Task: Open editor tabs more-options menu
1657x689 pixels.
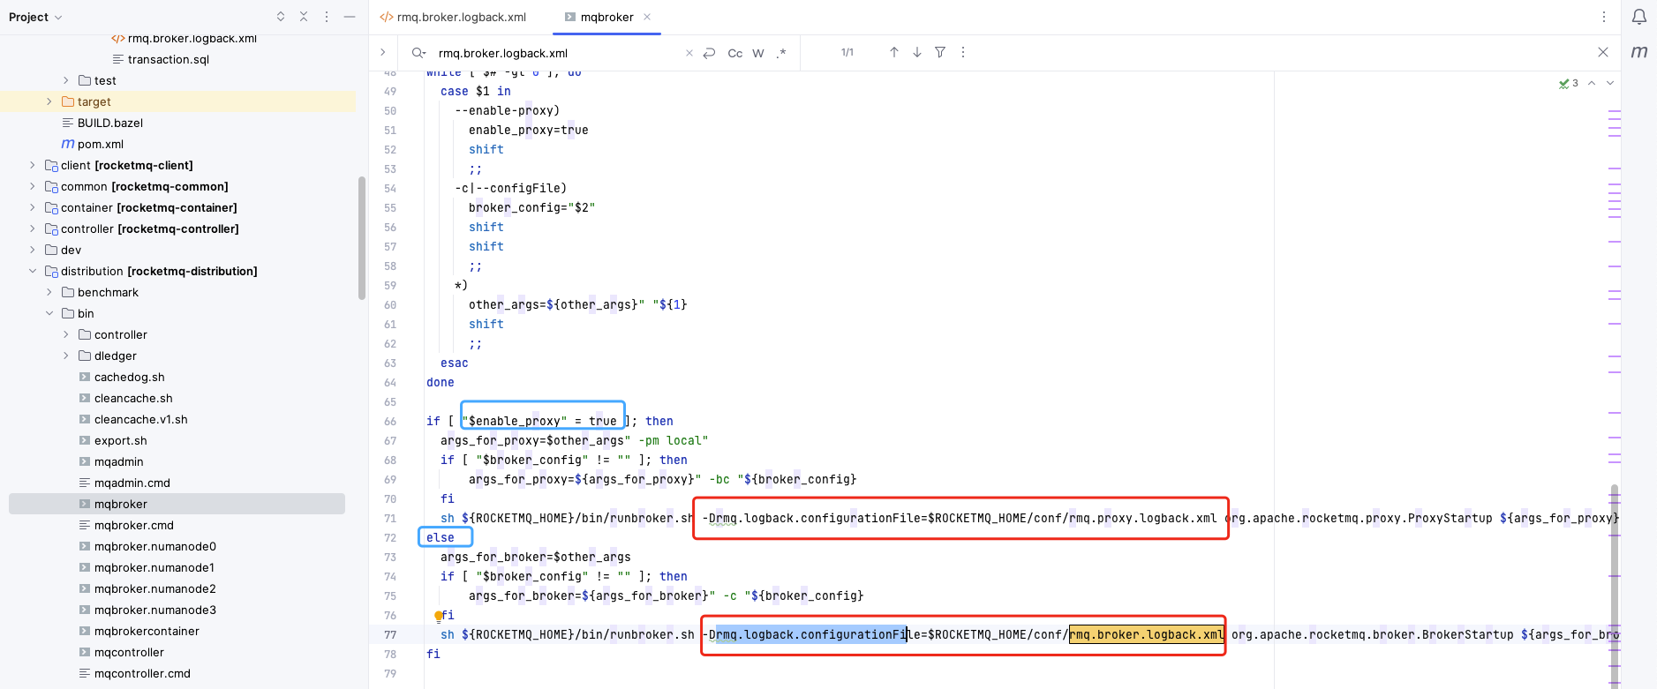Action: click(x=1604, y=17)
